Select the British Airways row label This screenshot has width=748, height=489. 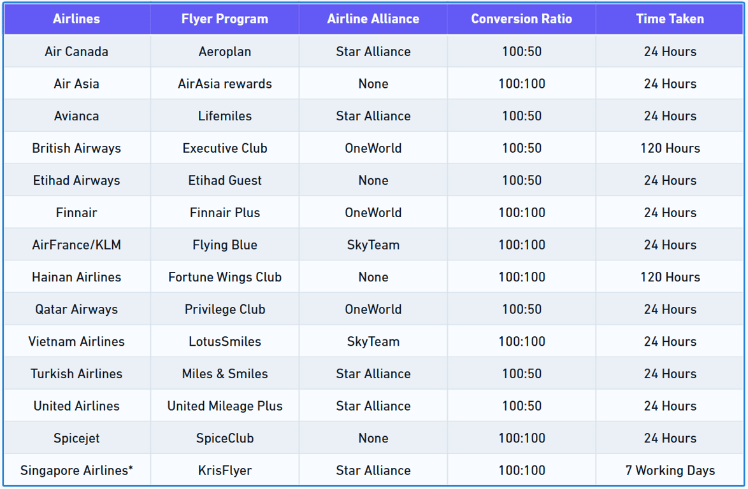click(x=76, y=148)
